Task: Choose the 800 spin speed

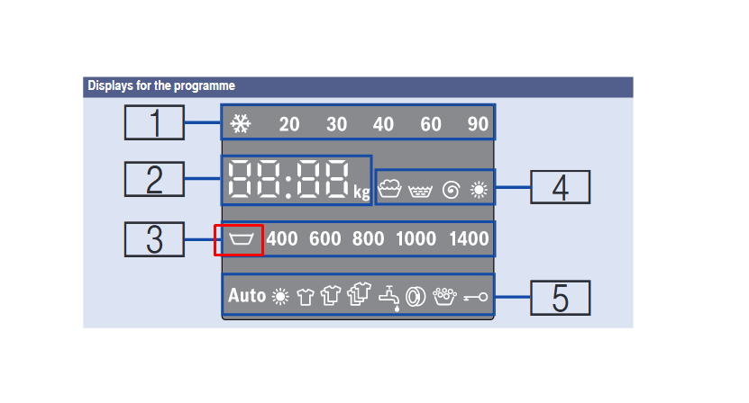Action: coord(368,239)
